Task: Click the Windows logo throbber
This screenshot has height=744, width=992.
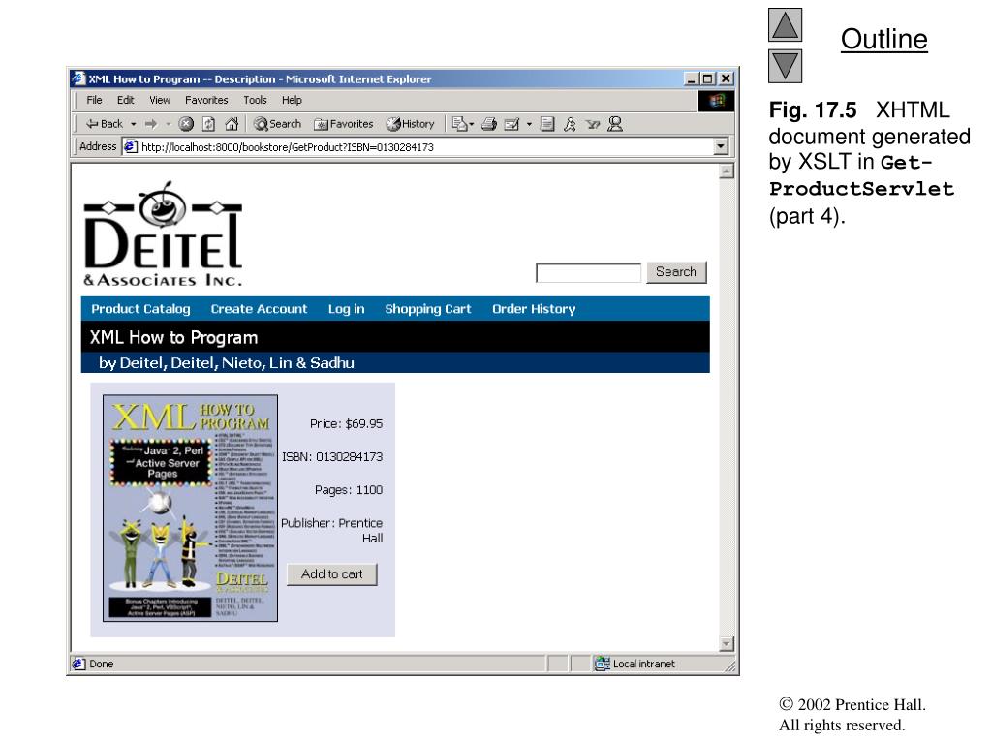Action: tap(716, 101)
